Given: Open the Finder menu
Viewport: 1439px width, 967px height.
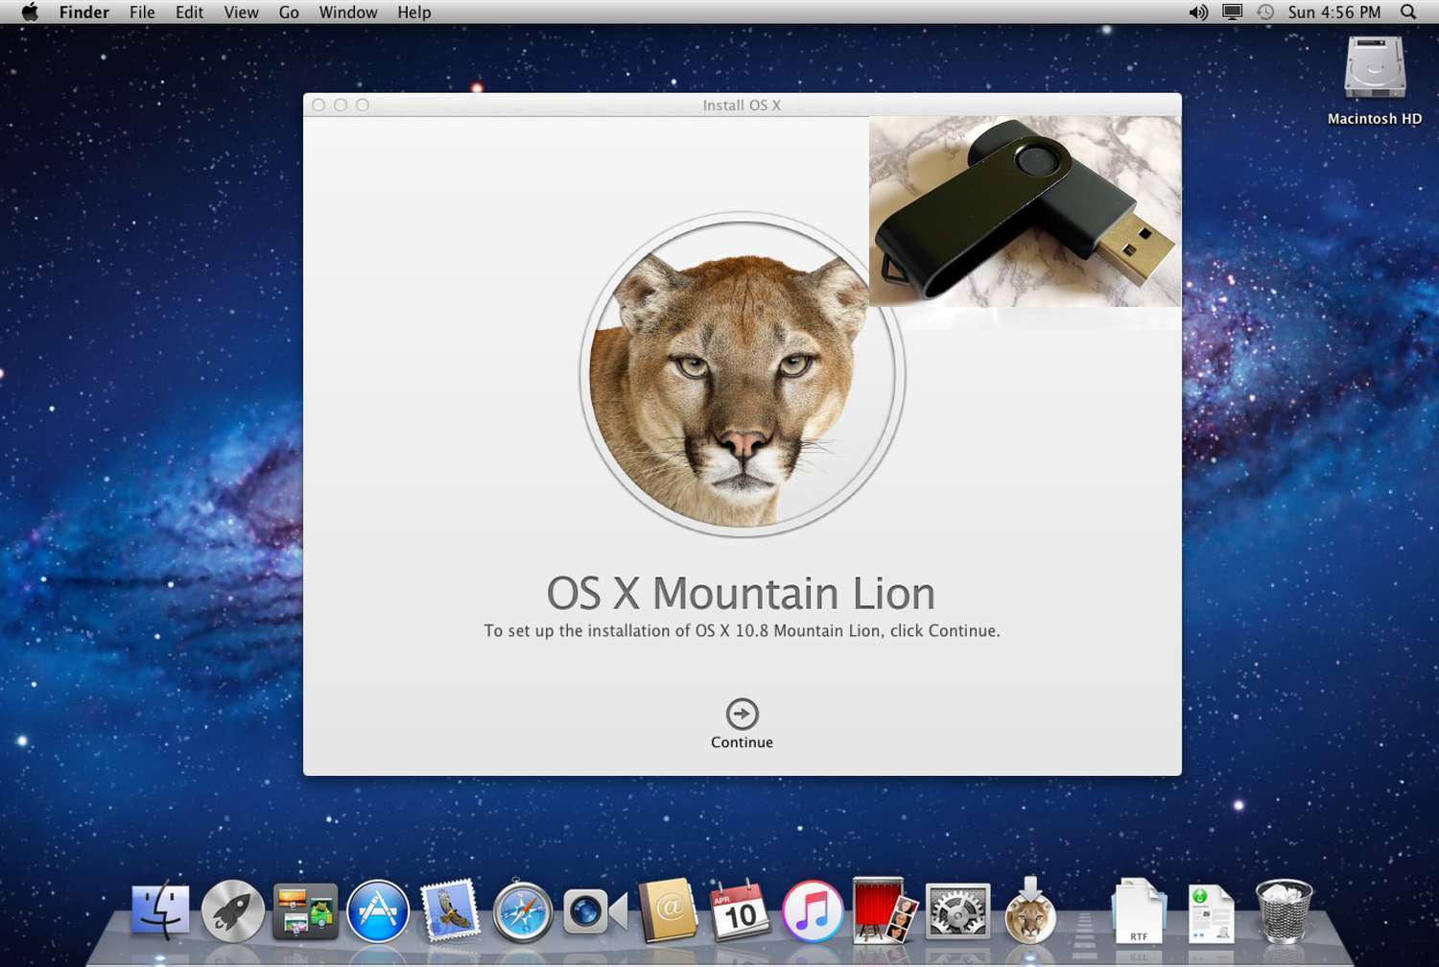Looking at the screenshot, I should (x=84, y=12).
